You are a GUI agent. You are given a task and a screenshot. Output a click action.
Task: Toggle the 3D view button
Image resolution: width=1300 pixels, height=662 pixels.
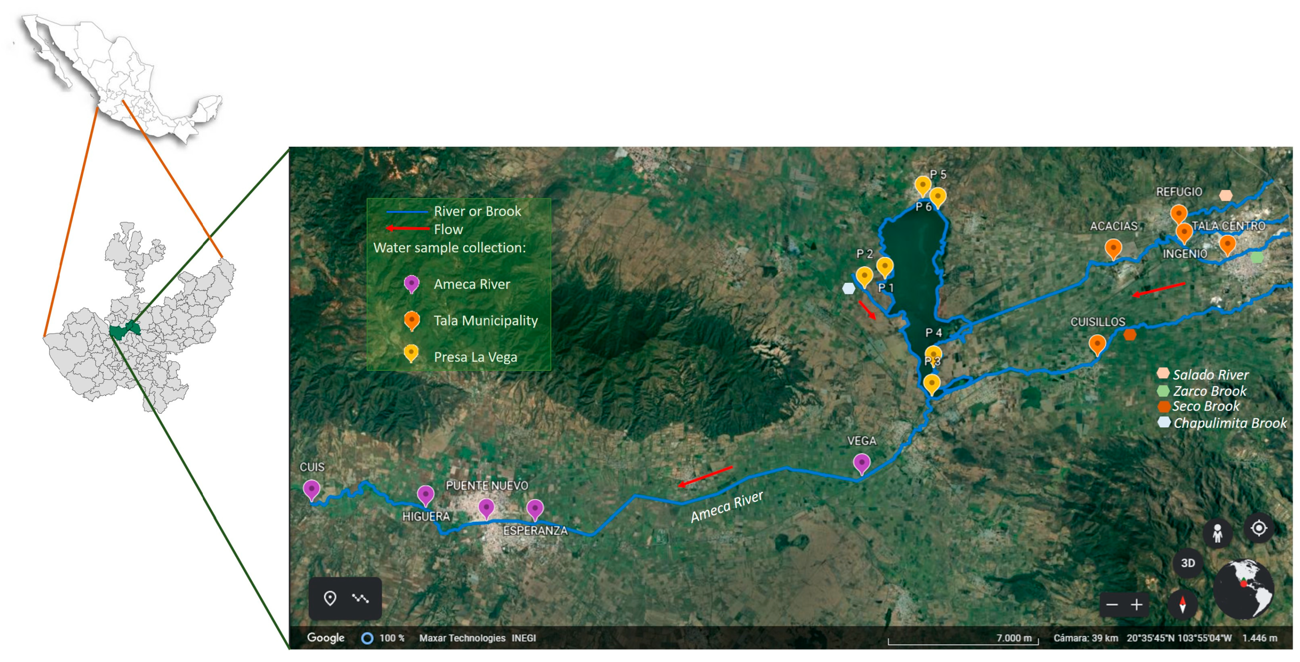click(1187, 563)
